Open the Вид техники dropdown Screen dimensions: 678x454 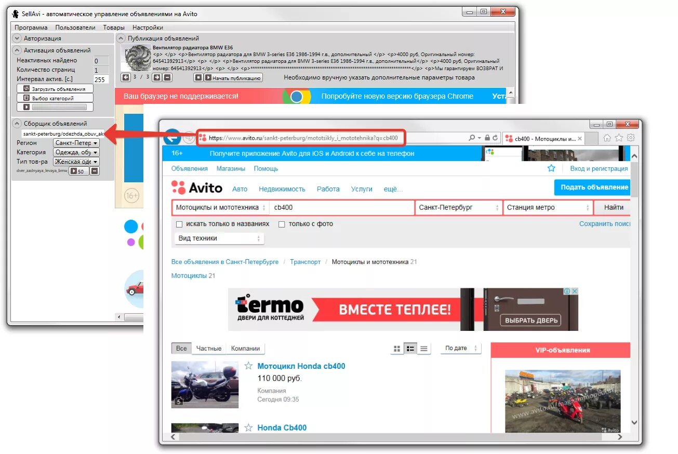click(x=218, y=238)
